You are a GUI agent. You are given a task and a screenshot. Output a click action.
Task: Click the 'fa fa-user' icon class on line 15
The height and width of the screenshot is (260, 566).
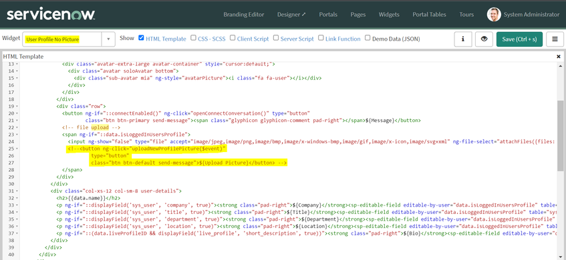273,78
